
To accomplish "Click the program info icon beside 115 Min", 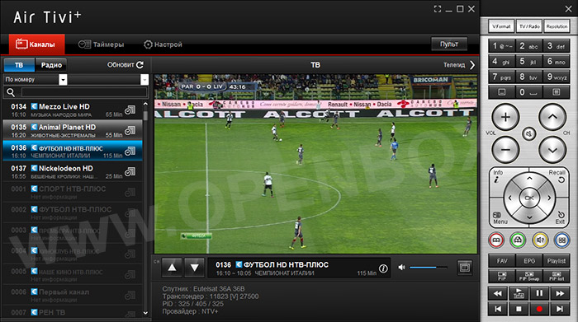I will [383, 268].
